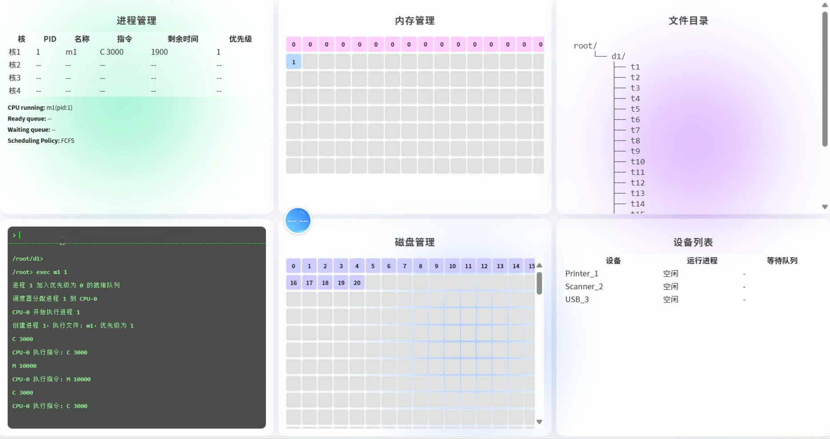
Task: Click the 核1 process row m1
Action: tap(71, 52)
